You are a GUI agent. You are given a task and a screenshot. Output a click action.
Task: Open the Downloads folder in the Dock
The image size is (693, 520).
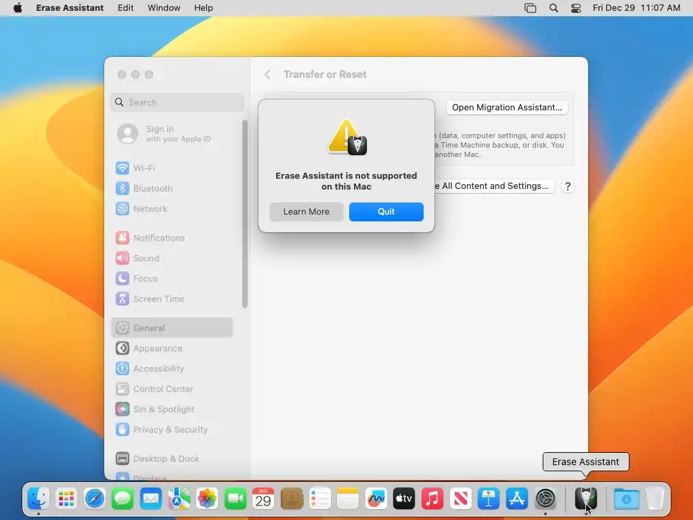[626, 499]
